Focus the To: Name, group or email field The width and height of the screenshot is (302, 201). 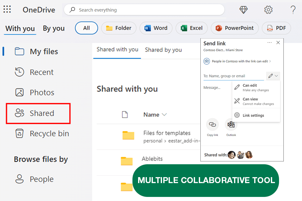(234, 76)
